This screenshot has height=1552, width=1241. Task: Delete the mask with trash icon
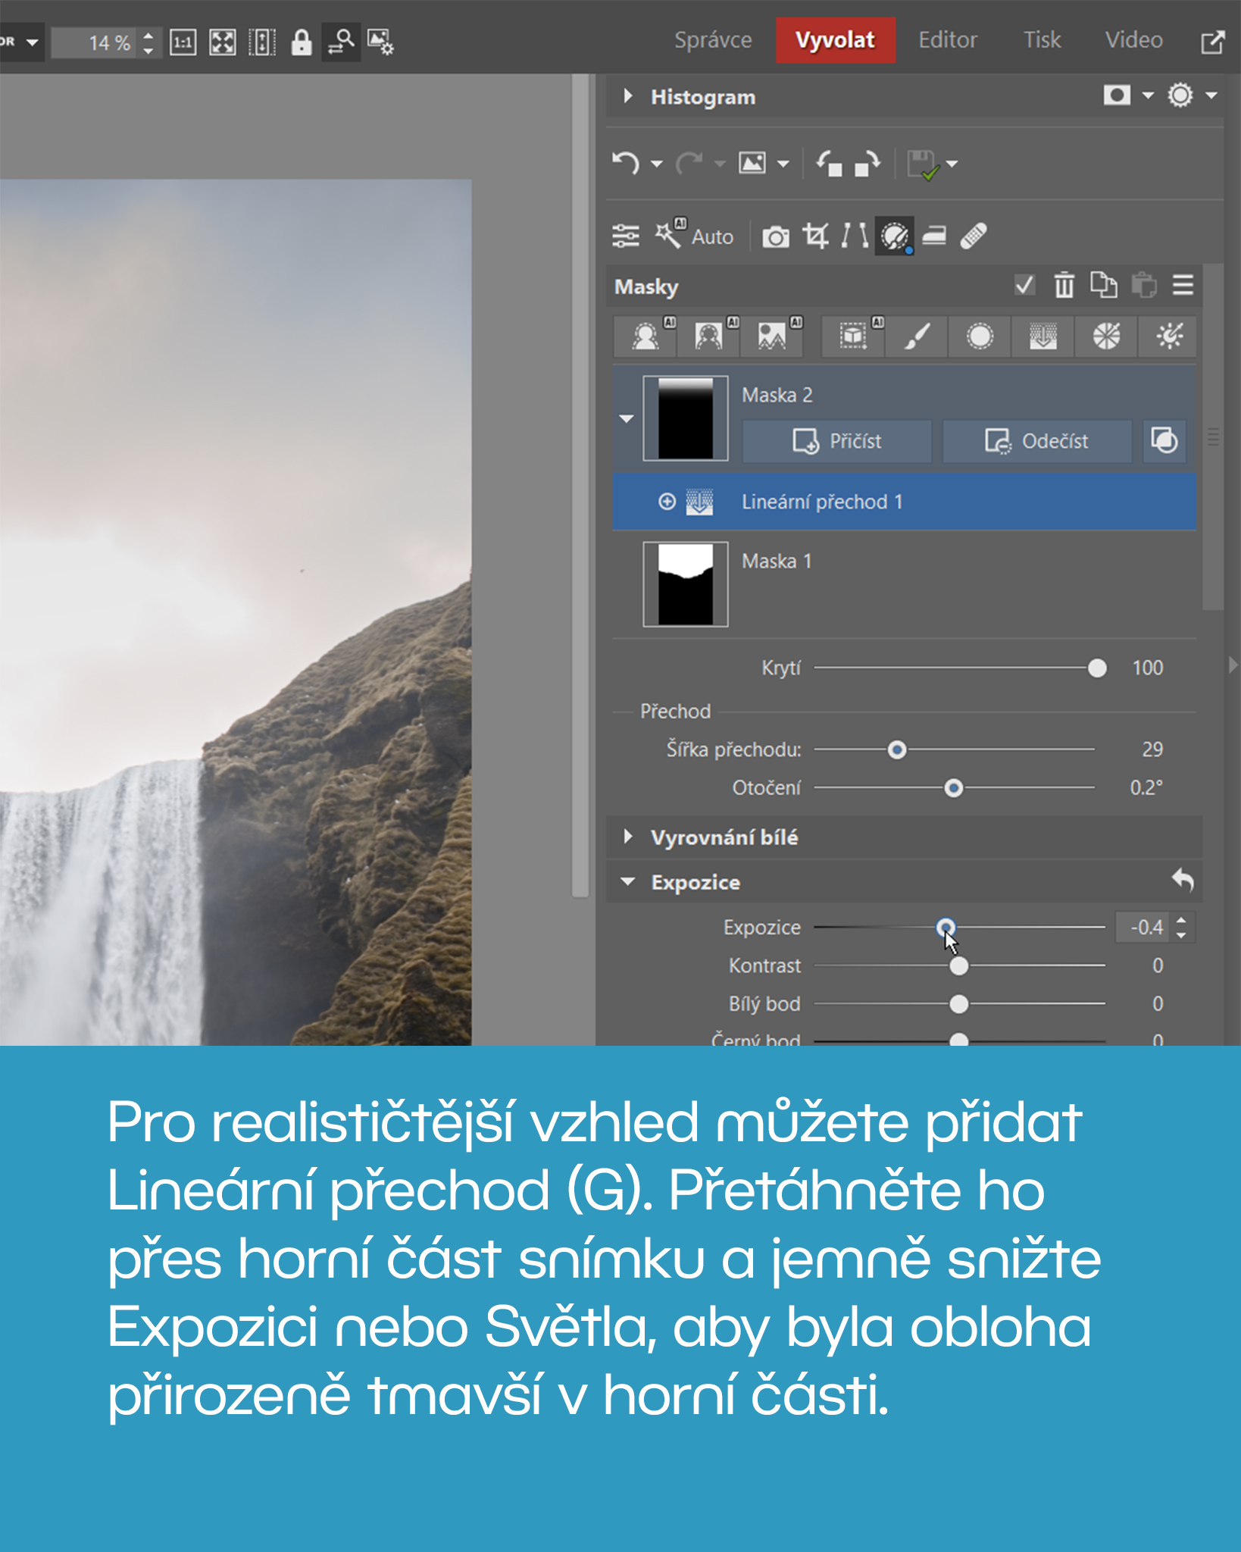[1064, 286]
